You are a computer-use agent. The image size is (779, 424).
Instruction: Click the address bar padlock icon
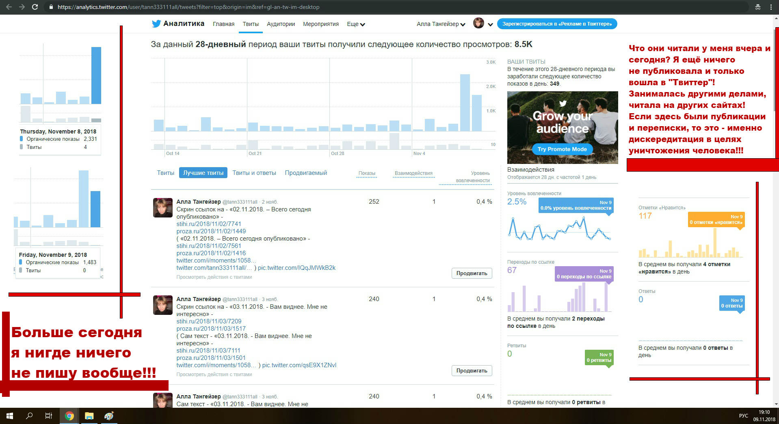(x=51, y=7)
